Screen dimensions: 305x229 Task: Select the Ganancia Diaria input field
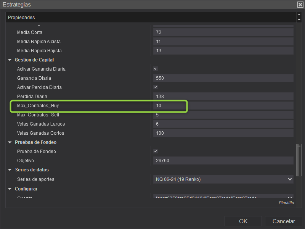(x=223, y=78)
